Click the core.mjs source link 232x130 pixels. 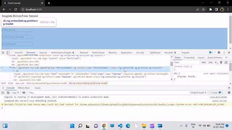[x=218, y=97]
